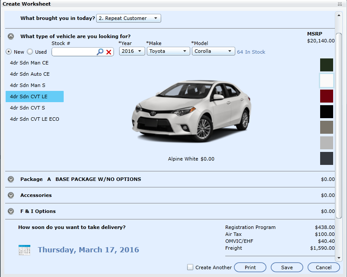
Task: Choose the 4dr Sdn Auto CE trim
Action: [x=29, y=74]
